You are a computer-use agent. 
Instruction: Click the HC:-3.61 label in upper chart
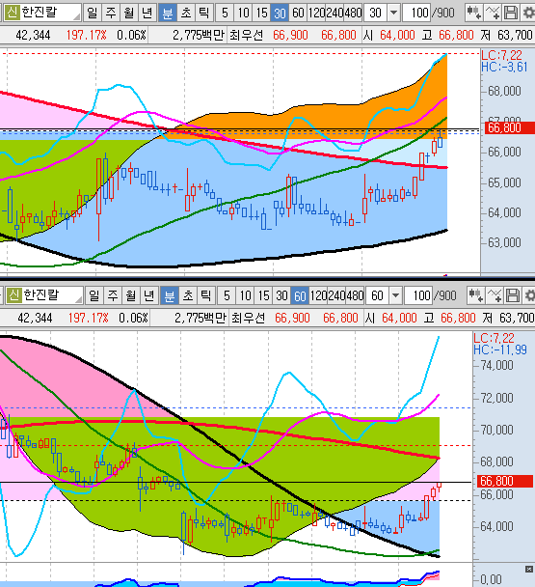[x=504, y=67]
